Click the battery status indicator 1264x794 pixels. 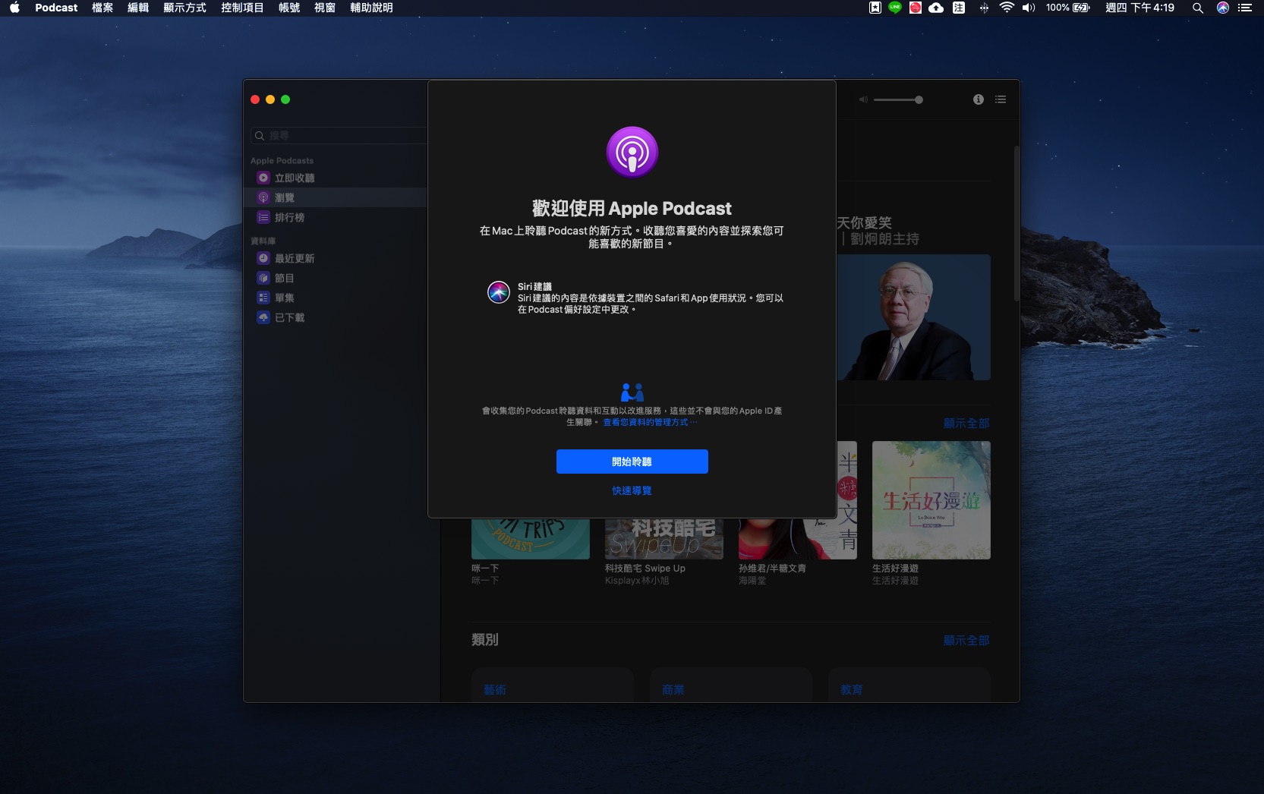[x=1067, y=8]
